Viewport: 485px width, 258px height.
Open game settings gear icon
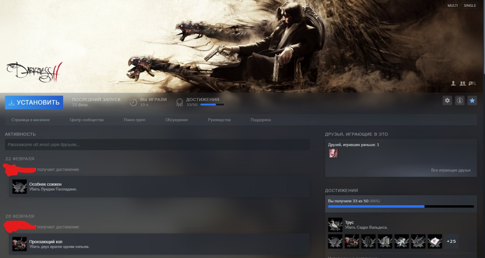tap(447, 100)
